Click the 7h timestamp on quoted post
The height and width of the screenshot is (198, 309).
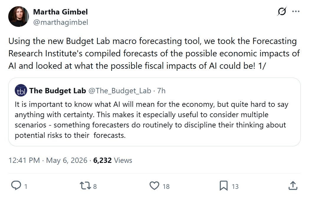pos(161,91)
